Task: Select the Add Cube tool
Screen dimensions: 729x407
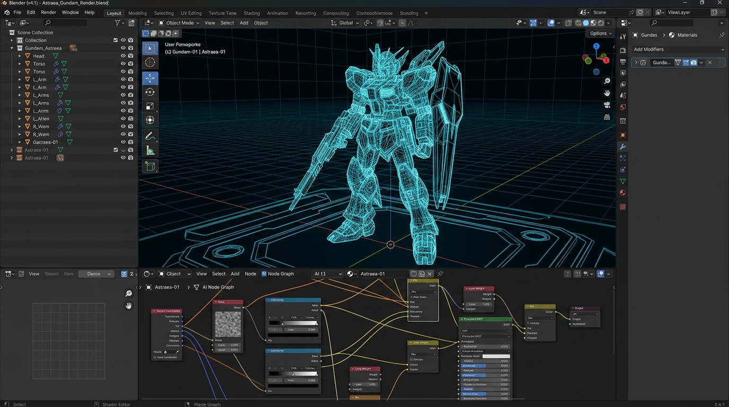Action: pyautogui.click(x=150, y=166)
